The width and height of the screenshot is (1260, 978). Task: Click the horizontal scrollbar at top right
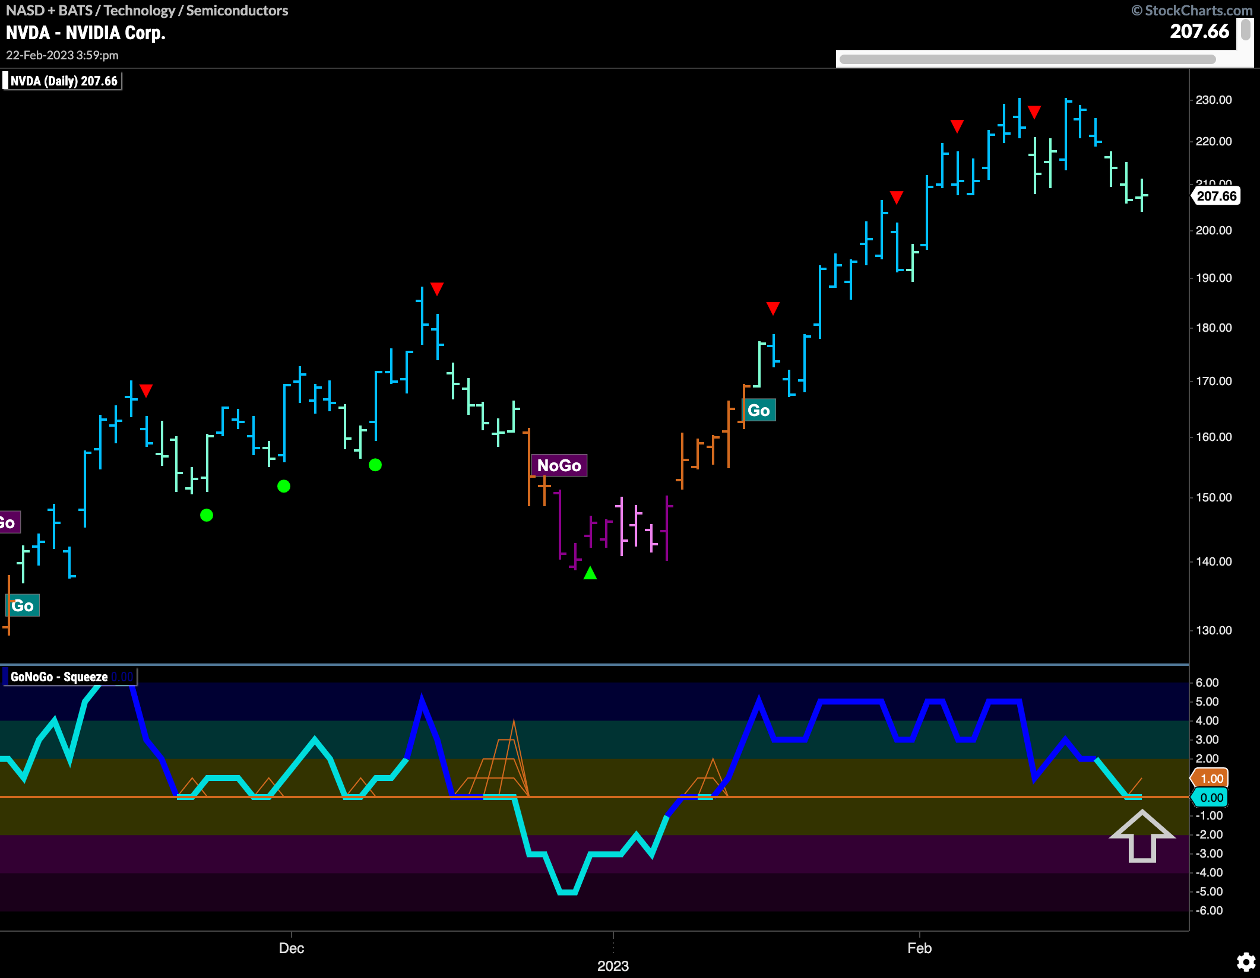[1027, 59]
